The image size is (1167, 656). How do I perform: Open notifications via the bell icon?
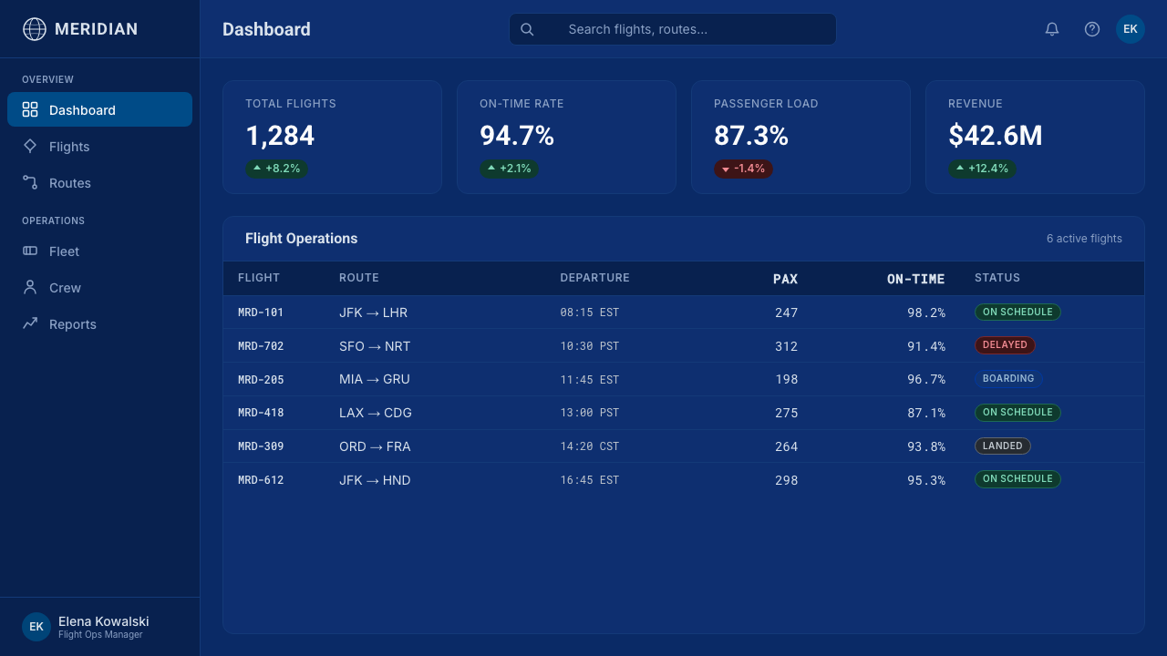1052,29
